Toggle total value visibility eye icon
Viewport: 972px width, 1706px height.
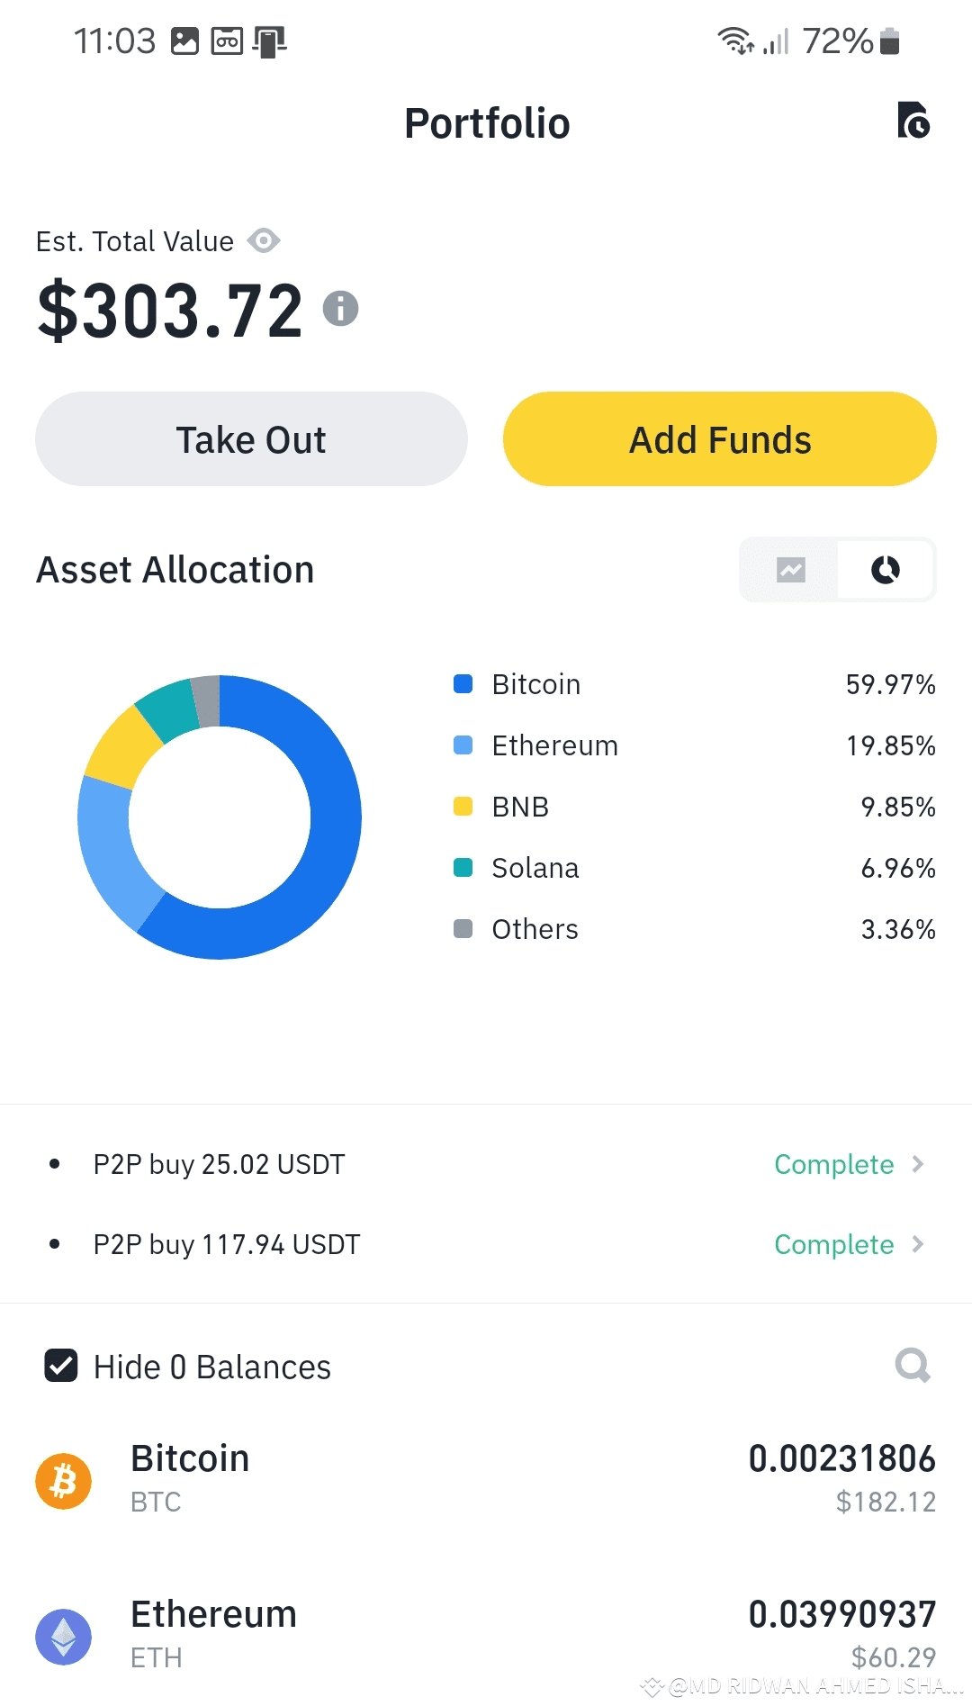click(264, 241)
